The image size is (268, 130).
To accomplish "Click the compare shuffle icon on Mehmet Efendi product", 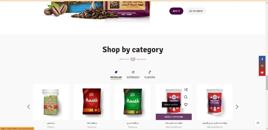I will click(x=186, y=90).
